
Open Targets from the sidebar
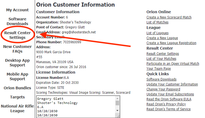[x=17, y=97]
